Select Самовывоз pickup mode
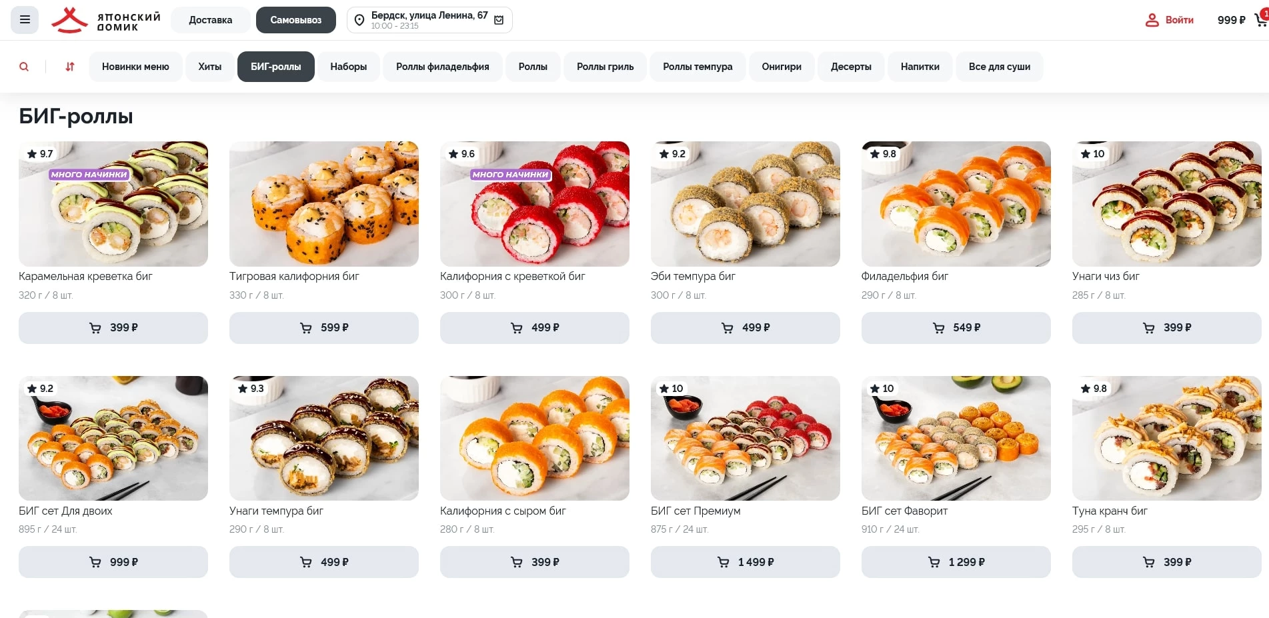The height and width of the screenshot is (618, 1269). pyautogui.click(x=295, y=20)
